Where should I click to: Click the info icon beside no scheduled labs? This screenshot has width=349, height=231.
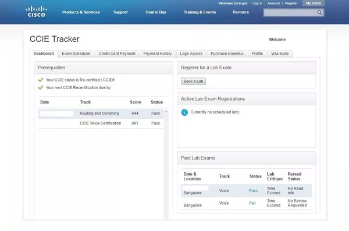pos(184,112)
